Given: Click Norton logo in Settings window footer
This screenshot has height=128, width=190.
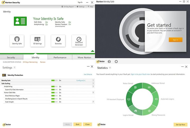Looking at the screenshot, I should [7, 125].
